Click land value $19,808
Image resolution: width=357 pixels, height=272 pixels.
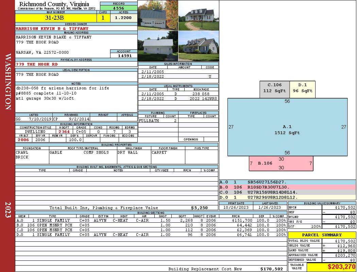(x=346, y=250)
